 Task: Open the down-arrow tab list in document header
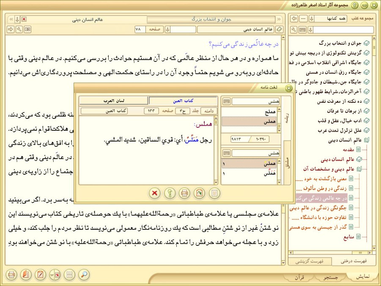point(17,19)
